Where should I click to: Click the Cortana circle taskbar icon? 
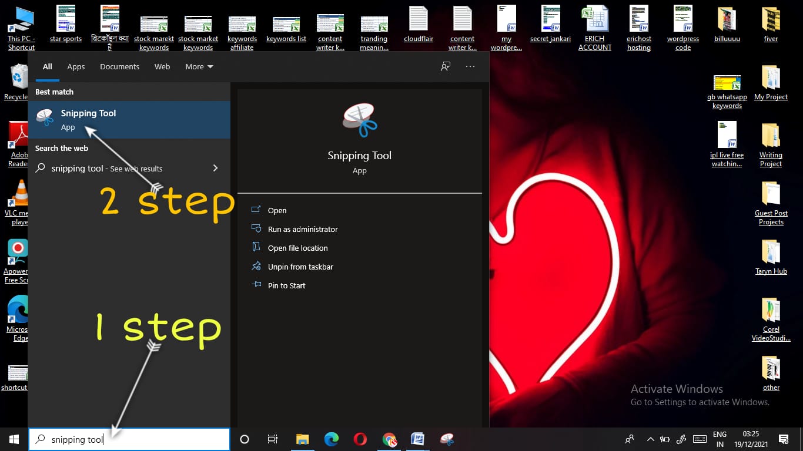(245, 439)
